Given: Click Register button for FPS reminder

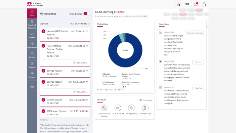Looking at the screenshot, I should (x=198, y=88).
